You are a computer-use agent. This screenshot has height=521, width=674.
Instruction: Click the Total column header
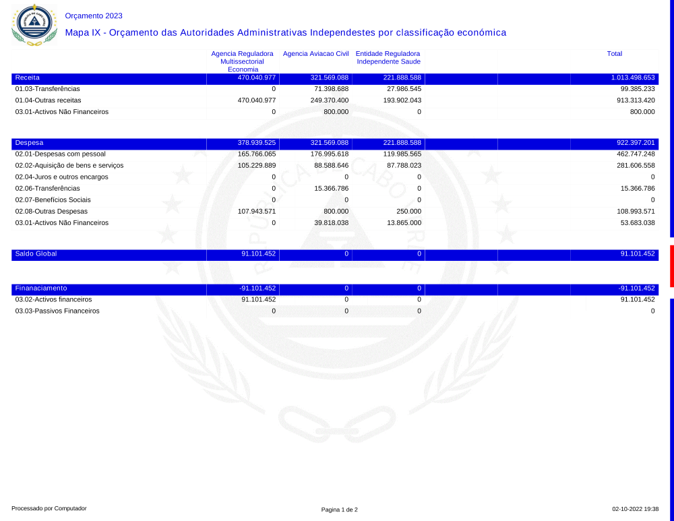[614, 53]
